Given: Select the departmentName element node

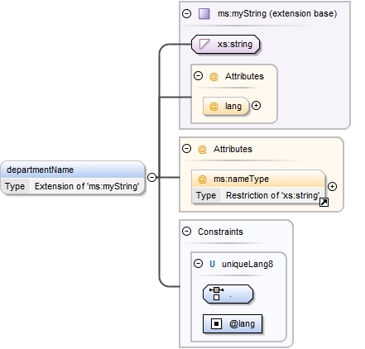Looking at the screenshot, I should 73,178.
